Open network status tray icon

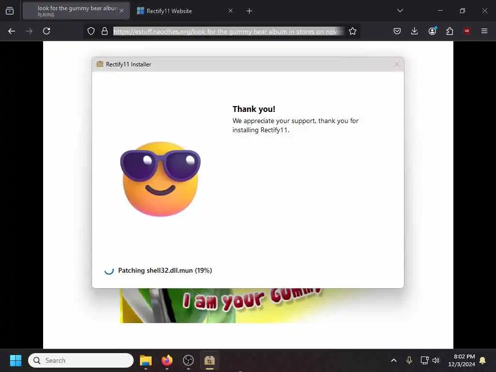coord(424,360)
